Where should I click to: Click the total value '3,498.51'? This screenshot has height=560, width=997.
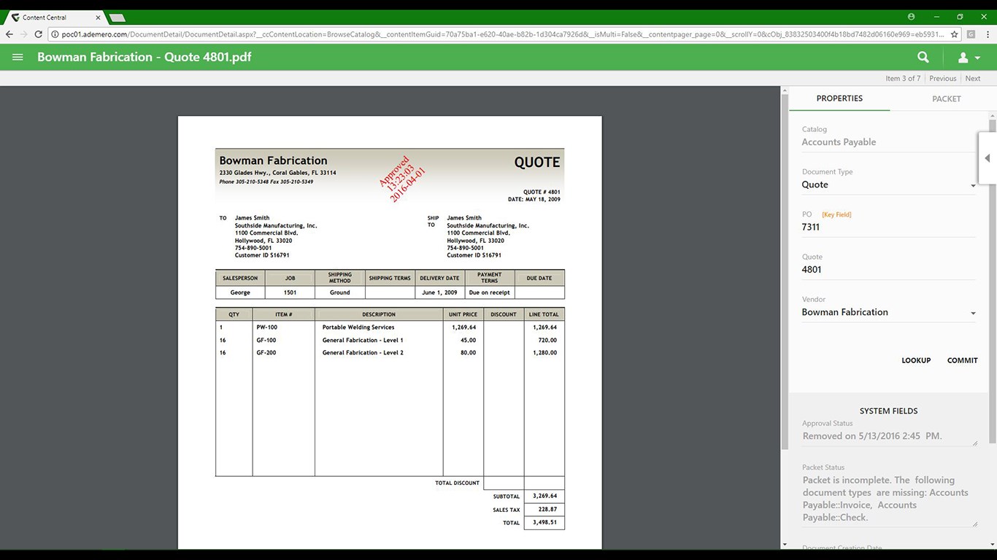(x=544, y=523)
